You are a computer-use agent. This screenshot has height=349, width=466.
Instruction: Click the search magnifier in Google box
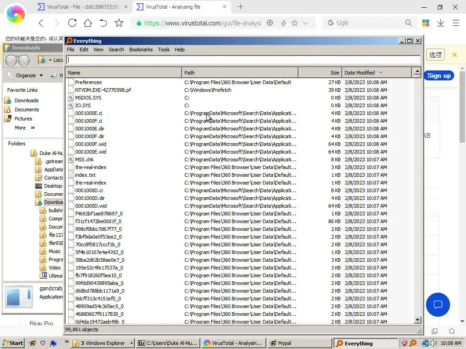(408, 23)
